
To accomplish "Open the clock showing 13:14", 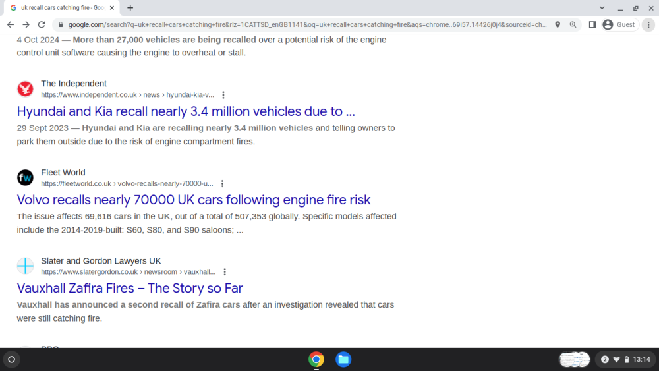I will coord(641,360).
